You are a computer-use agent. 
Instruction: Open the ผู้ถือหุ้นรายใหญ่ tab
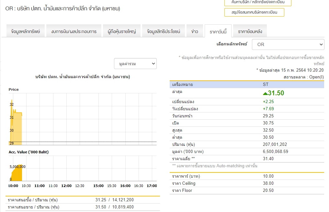(x=122, y=31)
